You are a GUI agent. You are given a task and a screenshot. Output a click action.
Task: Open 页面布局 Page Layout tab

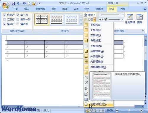point(40,9)
